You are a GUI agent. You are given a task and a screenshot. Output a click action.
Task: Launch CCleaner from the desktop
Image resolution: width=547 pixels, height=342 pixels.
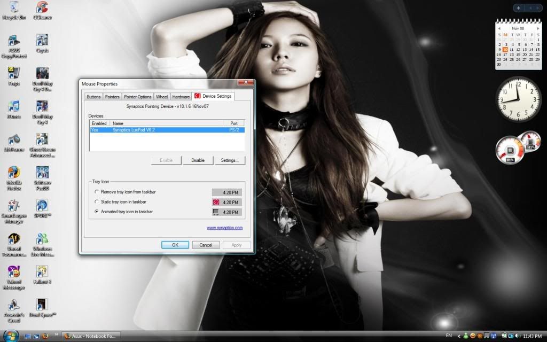[x=42, y=11]
